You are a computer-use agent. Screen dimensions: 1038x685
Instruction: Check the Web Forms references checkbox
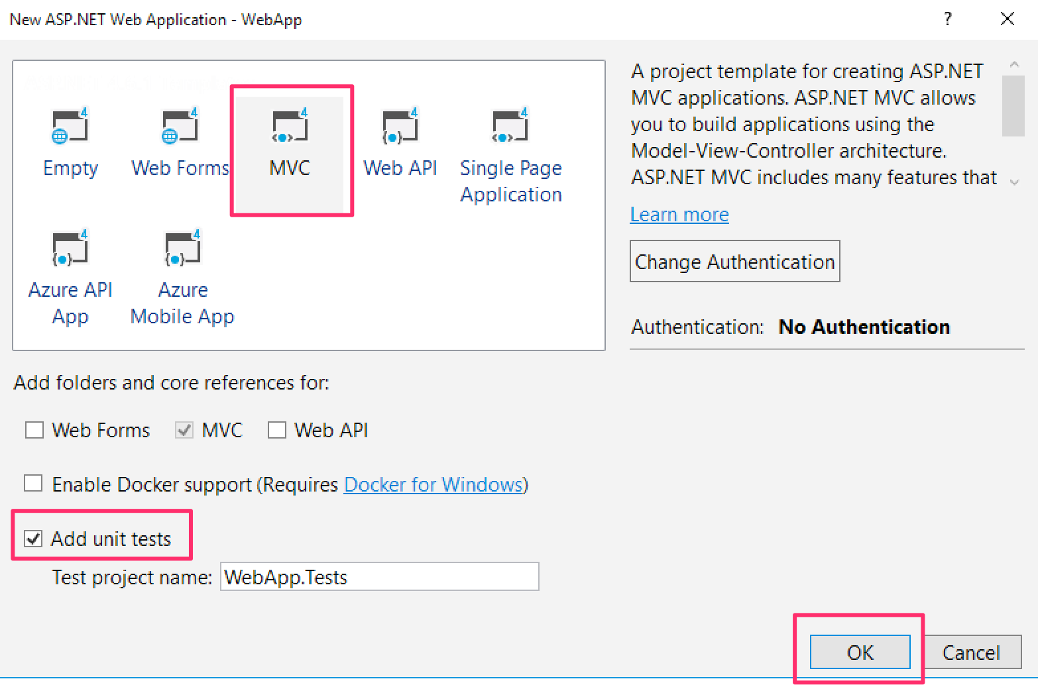34,430
